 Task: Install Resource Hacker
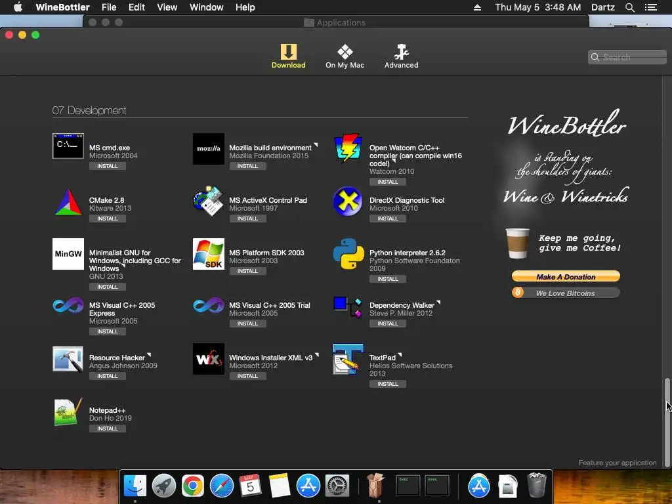pos(107,376)
